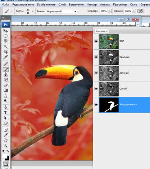Click the Ps logo at toolbox top
This screenshot has width=150, height=169.
coord(6,25)
